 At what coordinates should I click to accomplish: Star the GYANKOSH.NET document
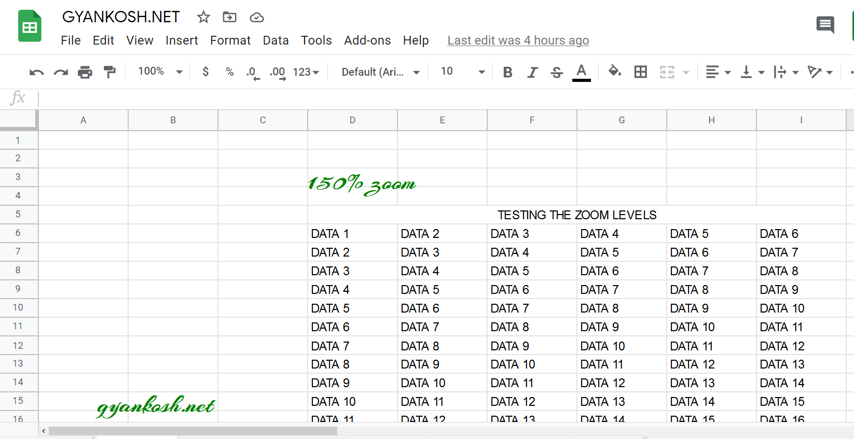point(203,17)
